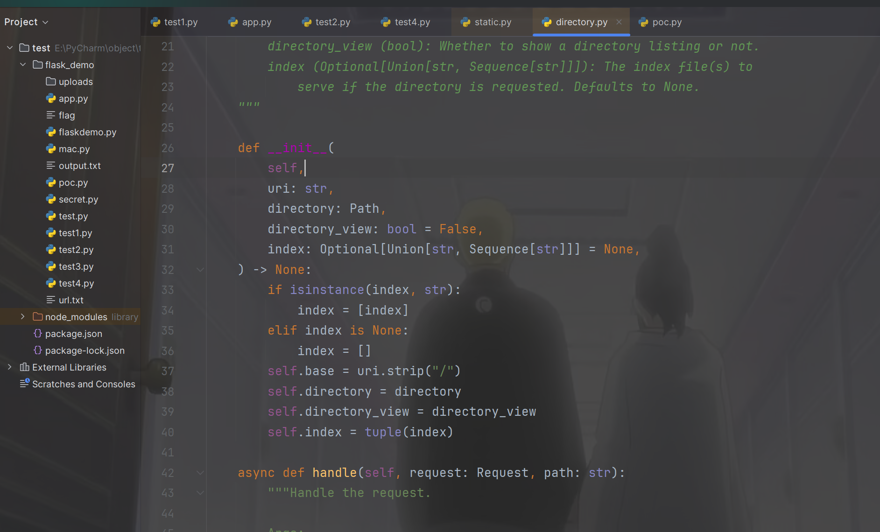Close the directory.py editor tab

click(x=619, y=22)
